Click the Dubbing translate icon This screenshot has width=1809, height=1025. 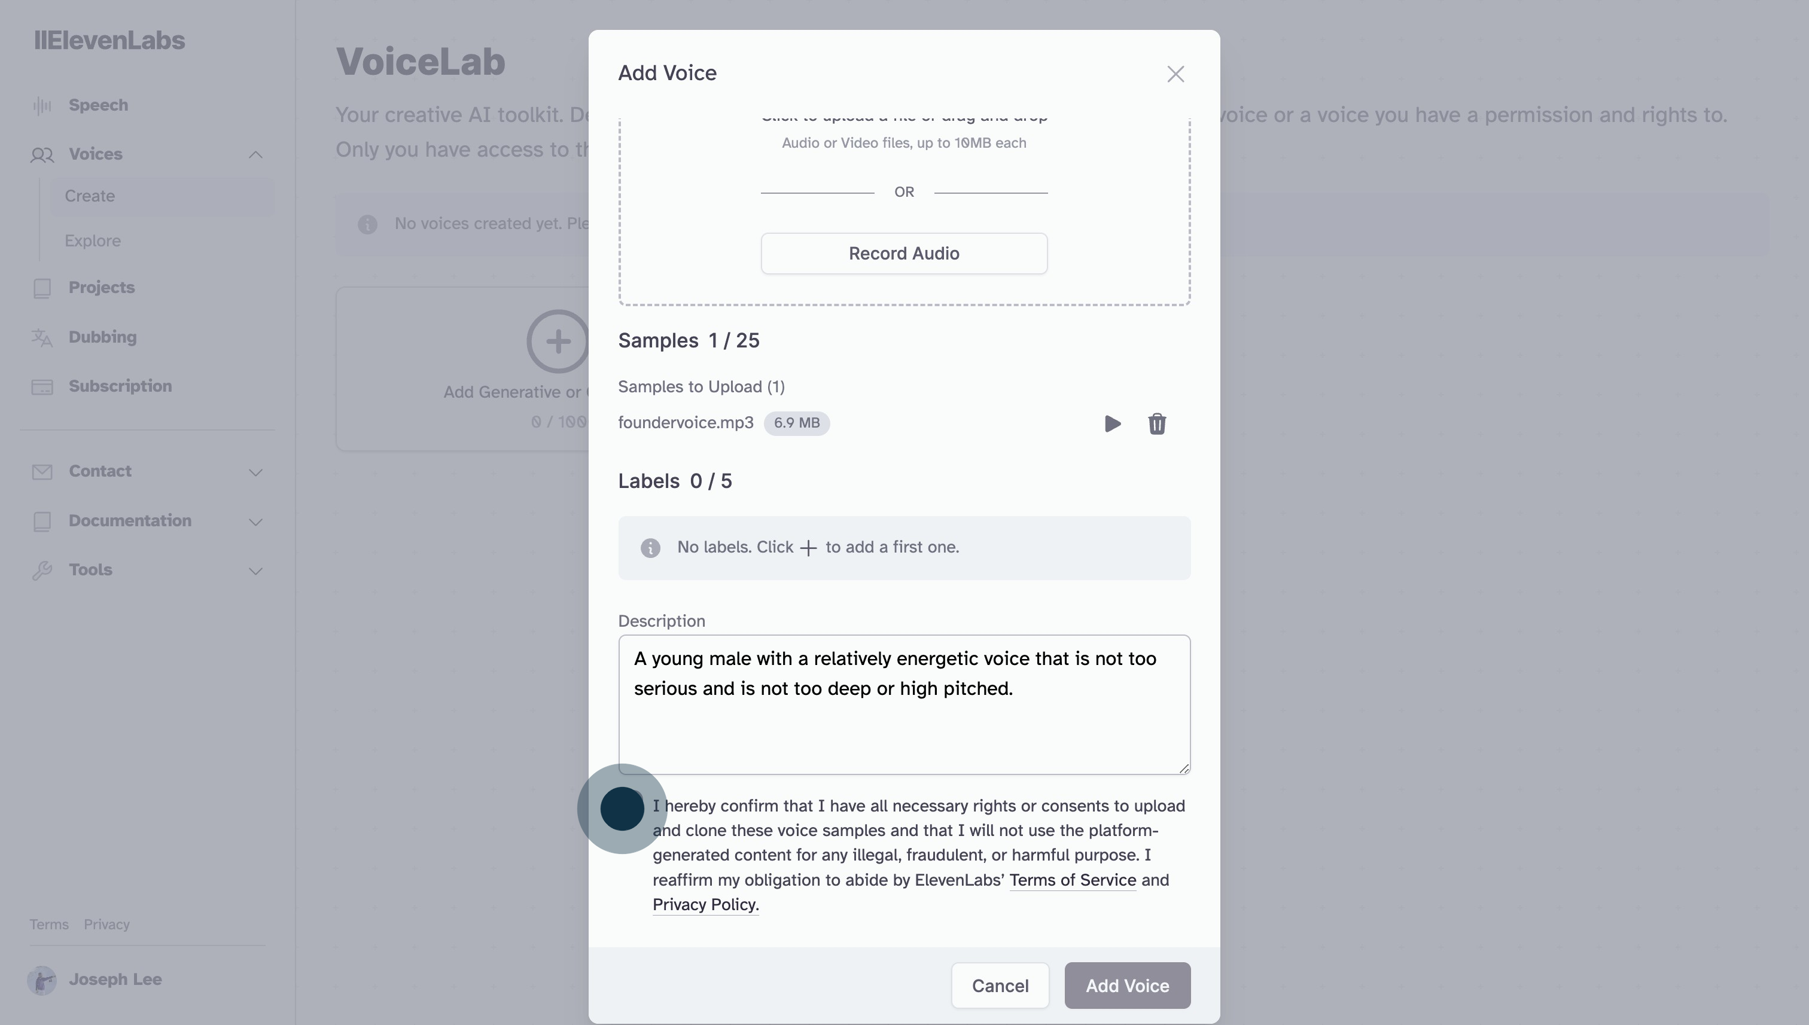tap(42, 338)
